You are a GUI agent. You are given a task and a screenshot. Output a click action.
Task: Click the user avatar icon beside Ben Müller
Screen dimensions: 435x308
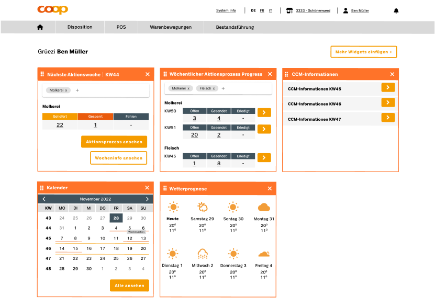[x=345, y=10]
